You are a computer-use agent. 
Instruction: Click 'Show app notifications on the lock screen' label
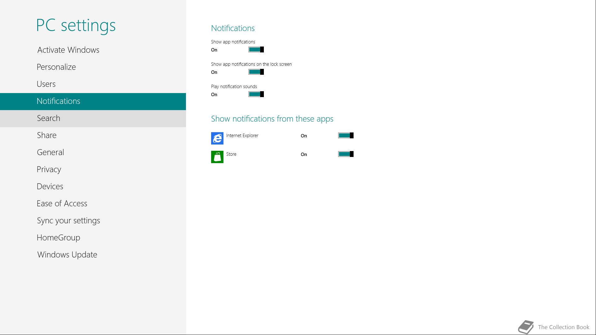pos(251,64)
